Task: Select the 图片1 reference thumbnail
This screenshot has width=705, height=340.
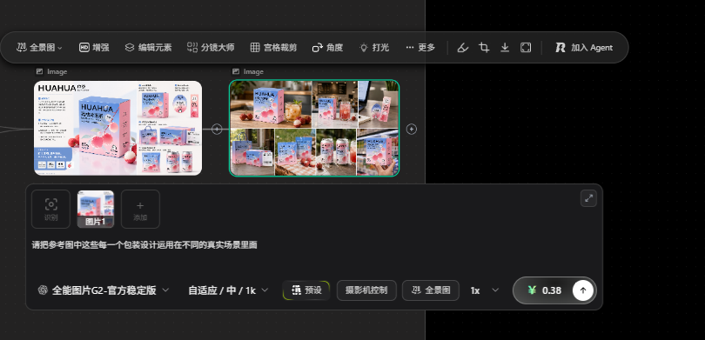Action: point(96,209)
